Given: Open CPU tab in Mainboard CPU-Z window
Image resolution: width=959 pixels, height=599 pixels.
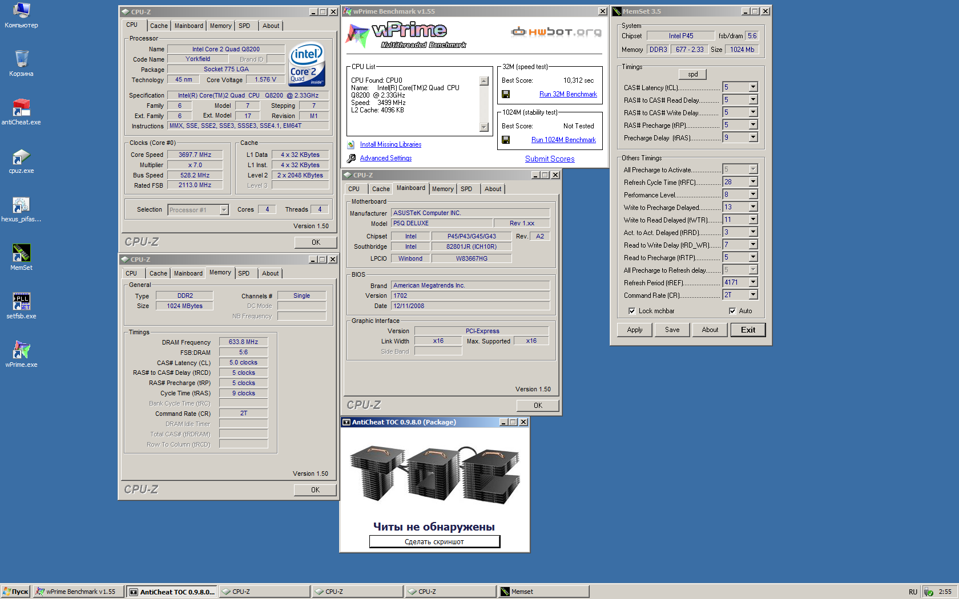Looking at the screenshot, I should [x=354, y=189].
